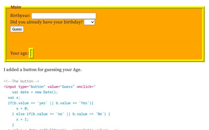Viewport: 209px width, 130px height.
Task: Click the 'var x;' code line
Action: 14,97
